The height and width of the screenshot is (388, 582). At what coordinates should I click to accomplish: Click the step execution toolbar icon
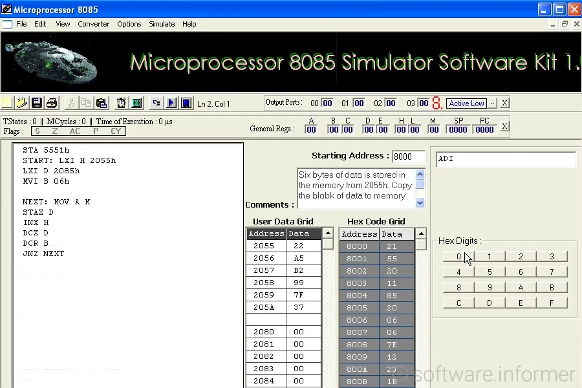pos(156,103)
